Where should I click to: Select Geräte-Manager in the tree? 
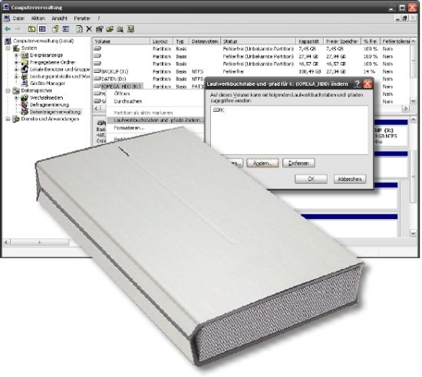(48, 84)
